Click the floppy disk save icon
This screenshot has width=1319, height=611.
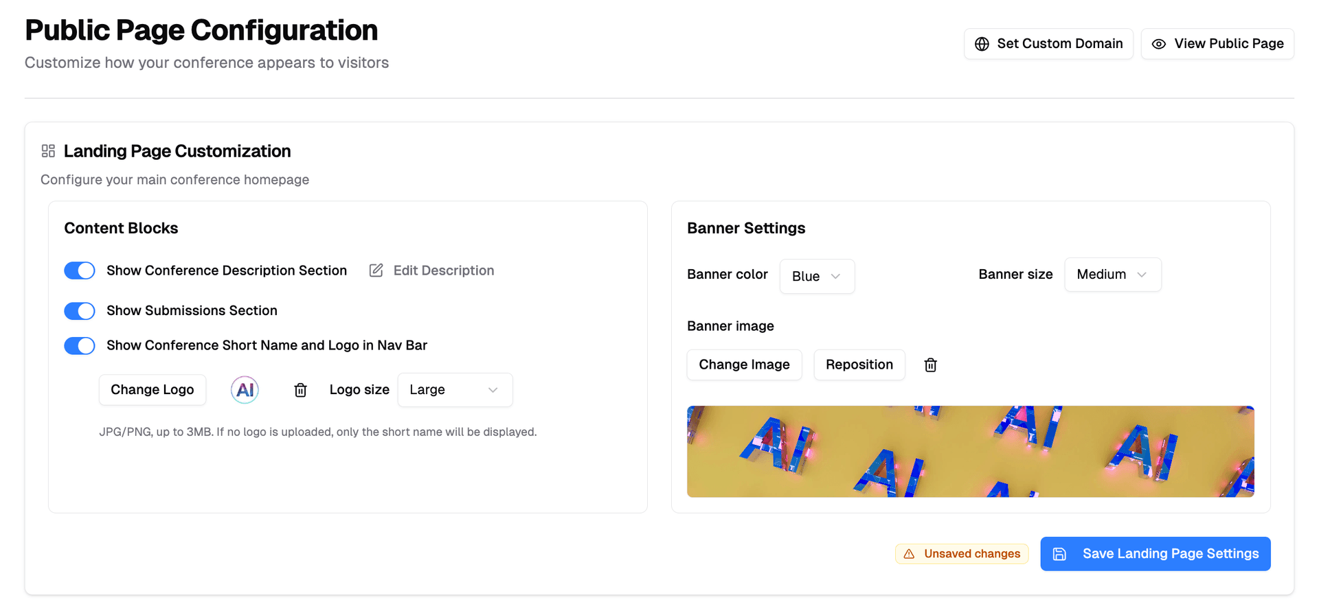pos(1059,553)
